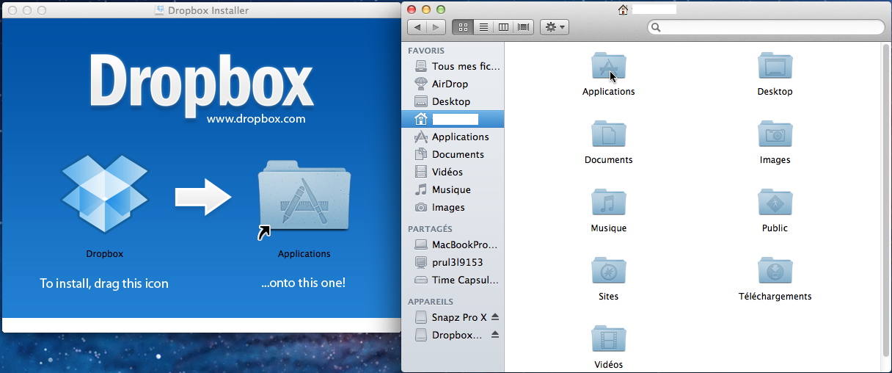Eject the Dropbox installer volume

(x=495, y=335)
